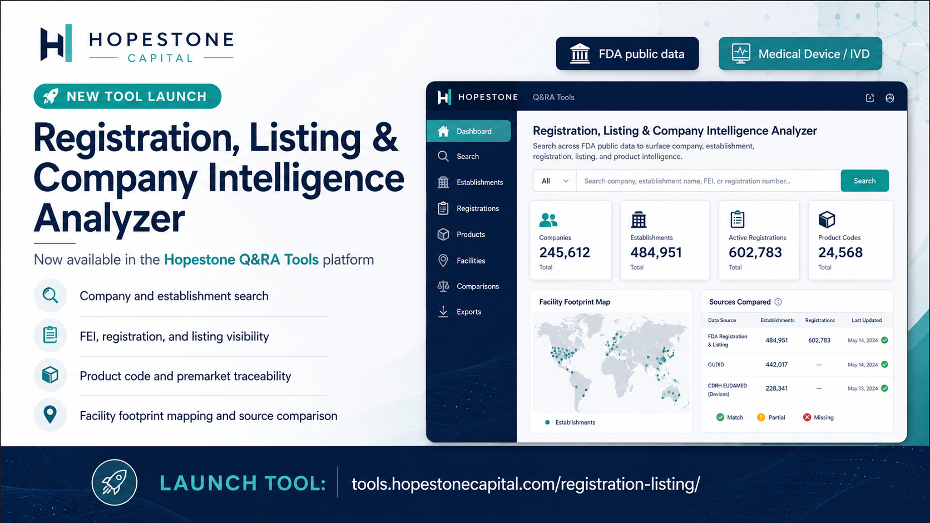Screen dimensions: 930x523
Task: Open the tools.hopestonecapital.com registration-listing link
Action: click(526, 484)
